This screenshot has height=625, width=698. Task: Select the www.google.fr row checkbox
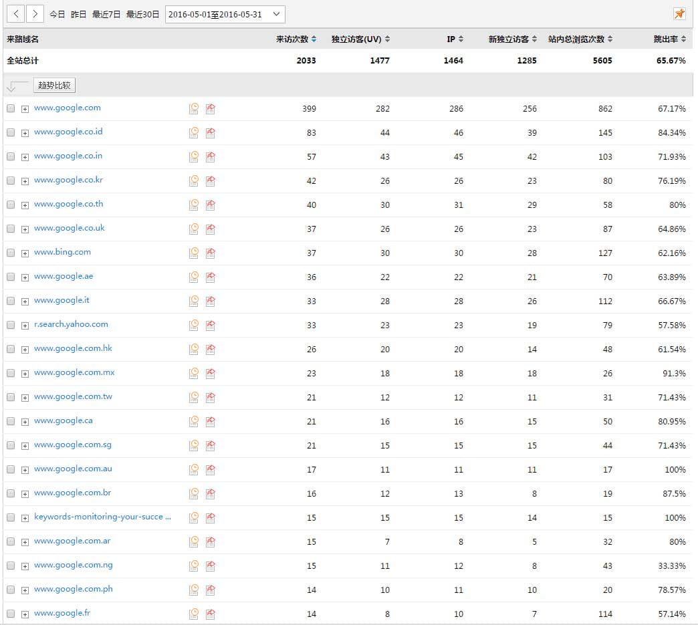click(11, 613)
